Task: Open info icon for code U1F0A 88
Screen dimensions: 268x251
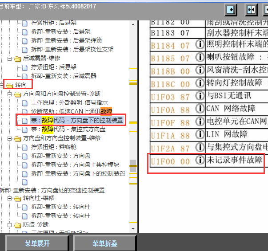Action: pyautogui.click(x=200, y=109)
